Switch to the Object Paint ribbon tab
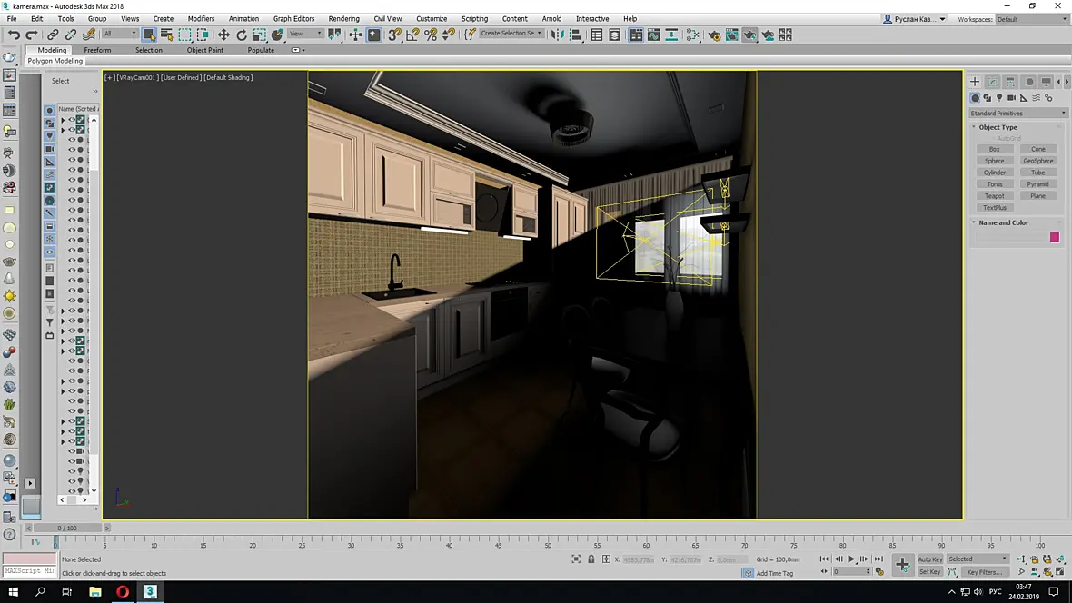Image resolution: width=1072 pixels, height=603 pixels. point(205,50)
